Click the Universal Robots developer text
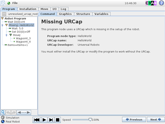 click(x=88, y=45)
